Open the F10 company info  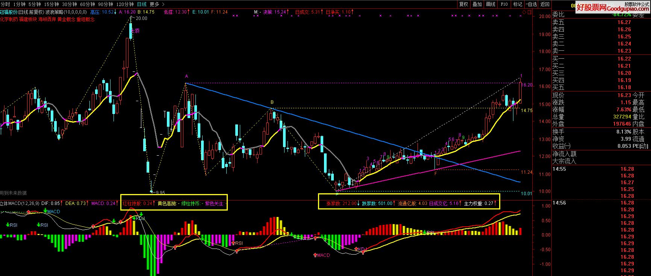coord(504,4)
